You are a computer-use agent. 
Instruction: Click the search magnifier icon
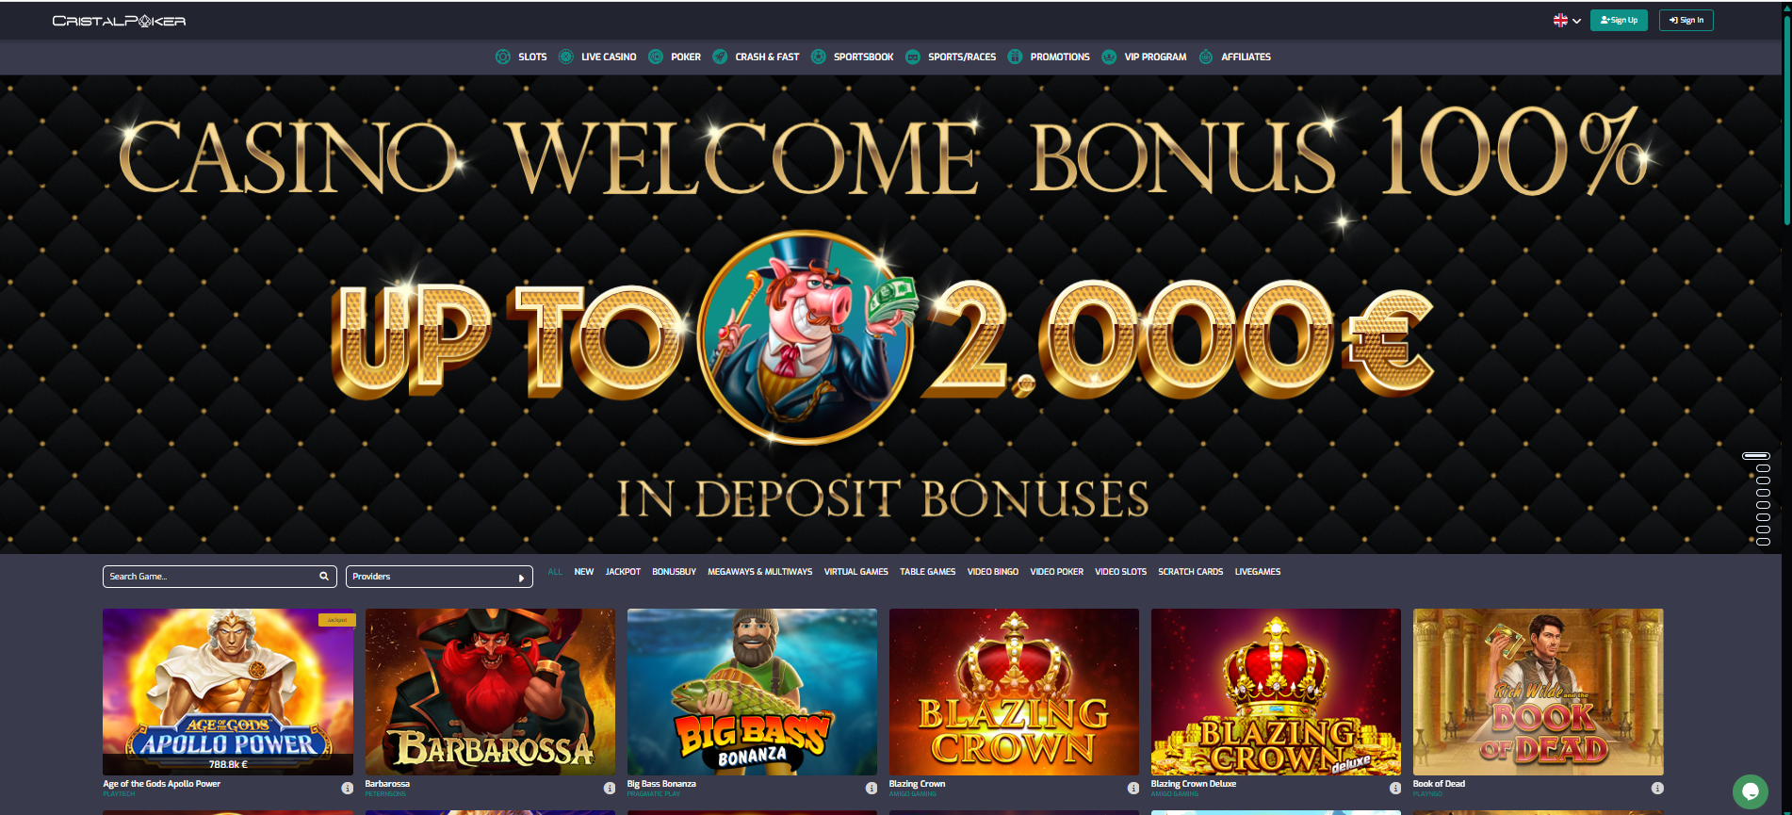pyautogui.click(x=324, y=576)
